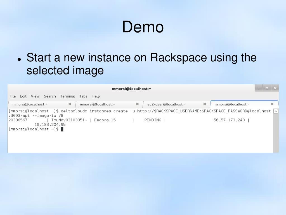
Task: Click the deltacloudc command text
Action: 74,111
